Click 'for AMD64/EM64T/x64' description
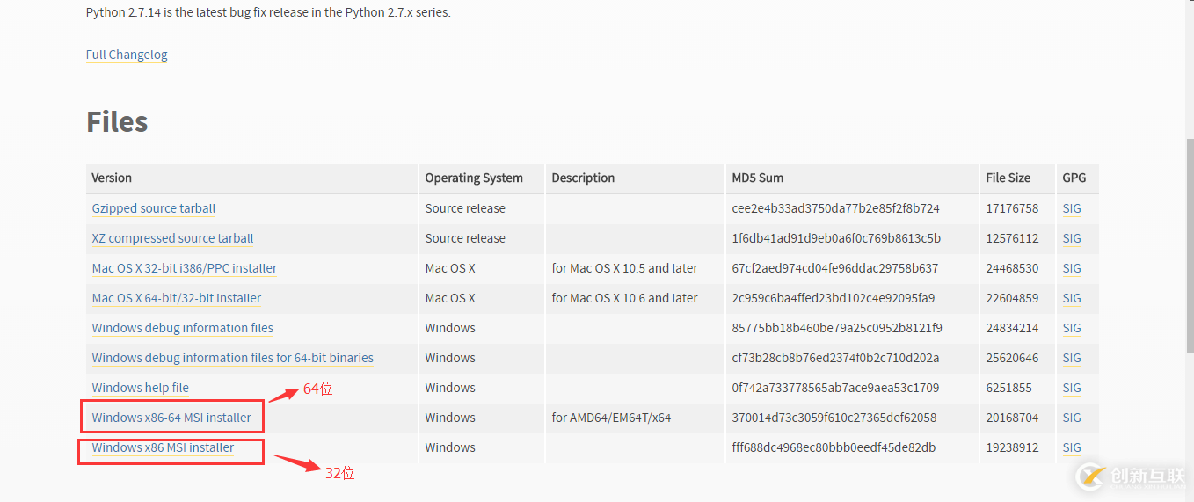Screen dimensions: 1194x502 611,418
